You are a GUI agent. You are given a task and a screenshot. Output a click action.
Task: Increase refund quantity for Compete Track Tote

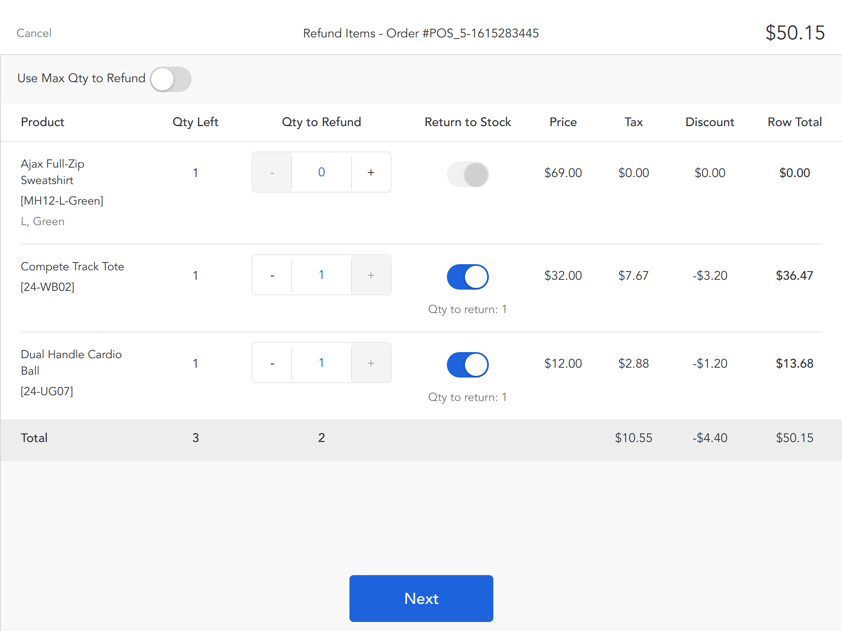(371, 275)
